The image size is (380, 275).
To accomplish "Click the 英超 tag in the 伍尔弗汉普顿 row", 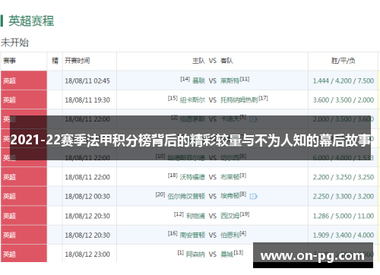I will (9, 196).
